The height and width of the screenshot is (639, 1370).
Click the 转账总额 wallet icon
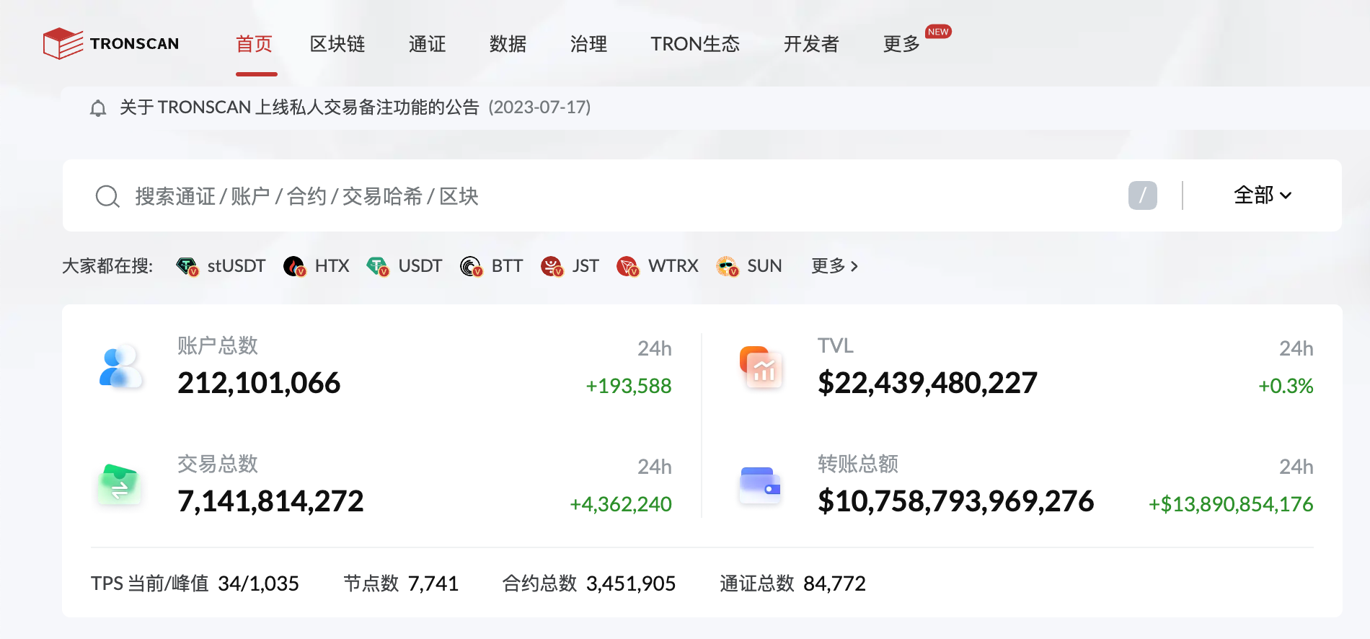(x=760, y=485)
